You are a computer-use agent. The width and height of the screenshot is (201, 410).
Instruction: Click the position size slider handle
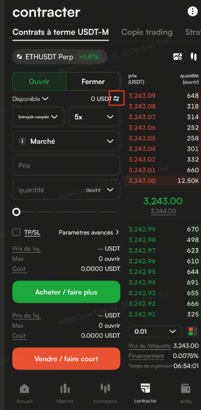click(x=16, y=212)
